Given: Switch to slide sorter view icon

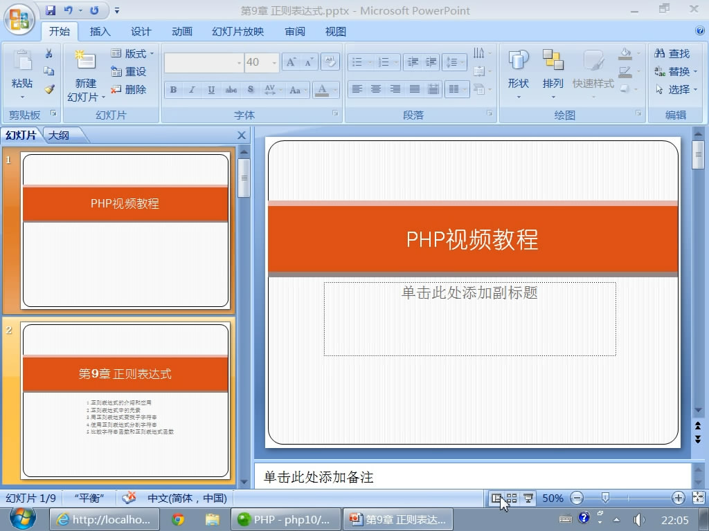Looking at the screenshot, I should 512,498.
